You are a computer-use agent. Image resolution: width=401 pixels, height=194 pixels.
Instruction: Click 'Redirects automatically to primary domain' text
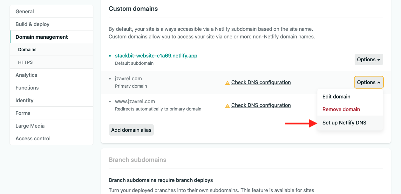(x=158, y=109)
